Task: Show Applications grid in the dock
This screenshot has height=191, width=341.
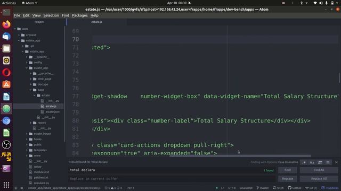Action: pos(6,185)
